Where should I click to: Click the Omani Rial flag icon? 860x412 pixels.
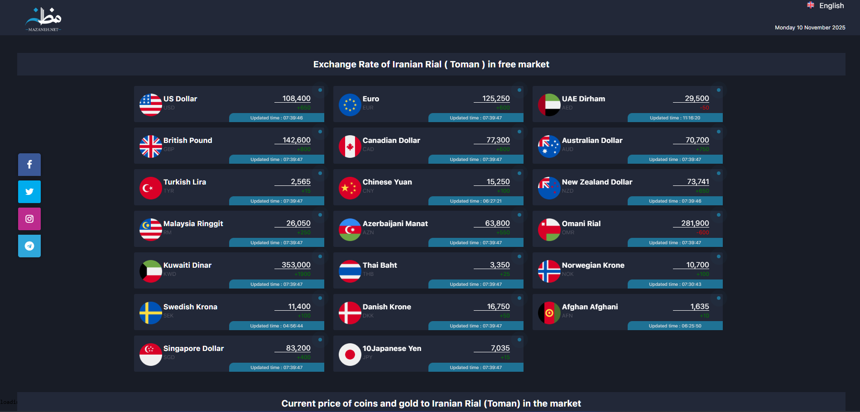(549, 230)
